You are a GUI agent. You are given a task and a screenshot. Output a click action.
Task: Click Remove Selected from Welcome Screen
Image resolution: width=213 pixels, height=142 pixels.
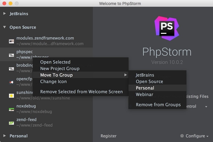pos(81,92)
